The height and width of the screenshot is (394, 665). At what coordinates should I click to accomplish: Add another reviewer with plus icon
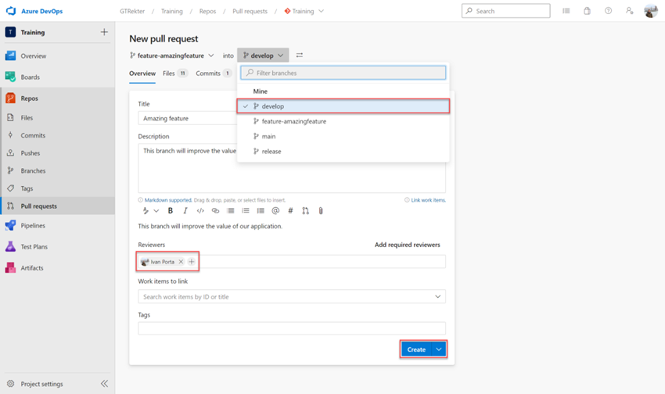click(192, 262)
